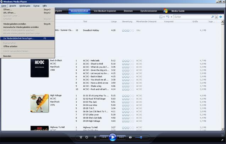
Task: Click into the Suchen search field
Action: pos(192,17)
